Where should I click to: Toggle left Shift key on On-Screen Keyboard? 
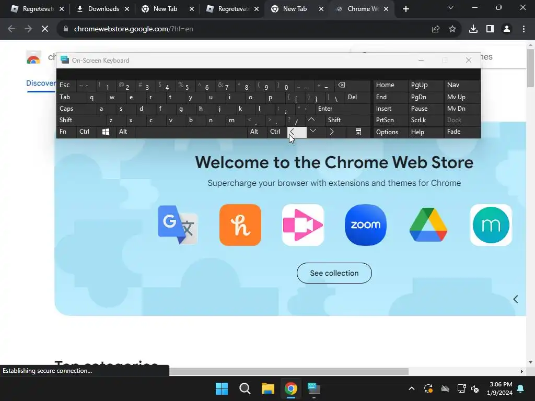pyautogui.click(x=81, y=120)
